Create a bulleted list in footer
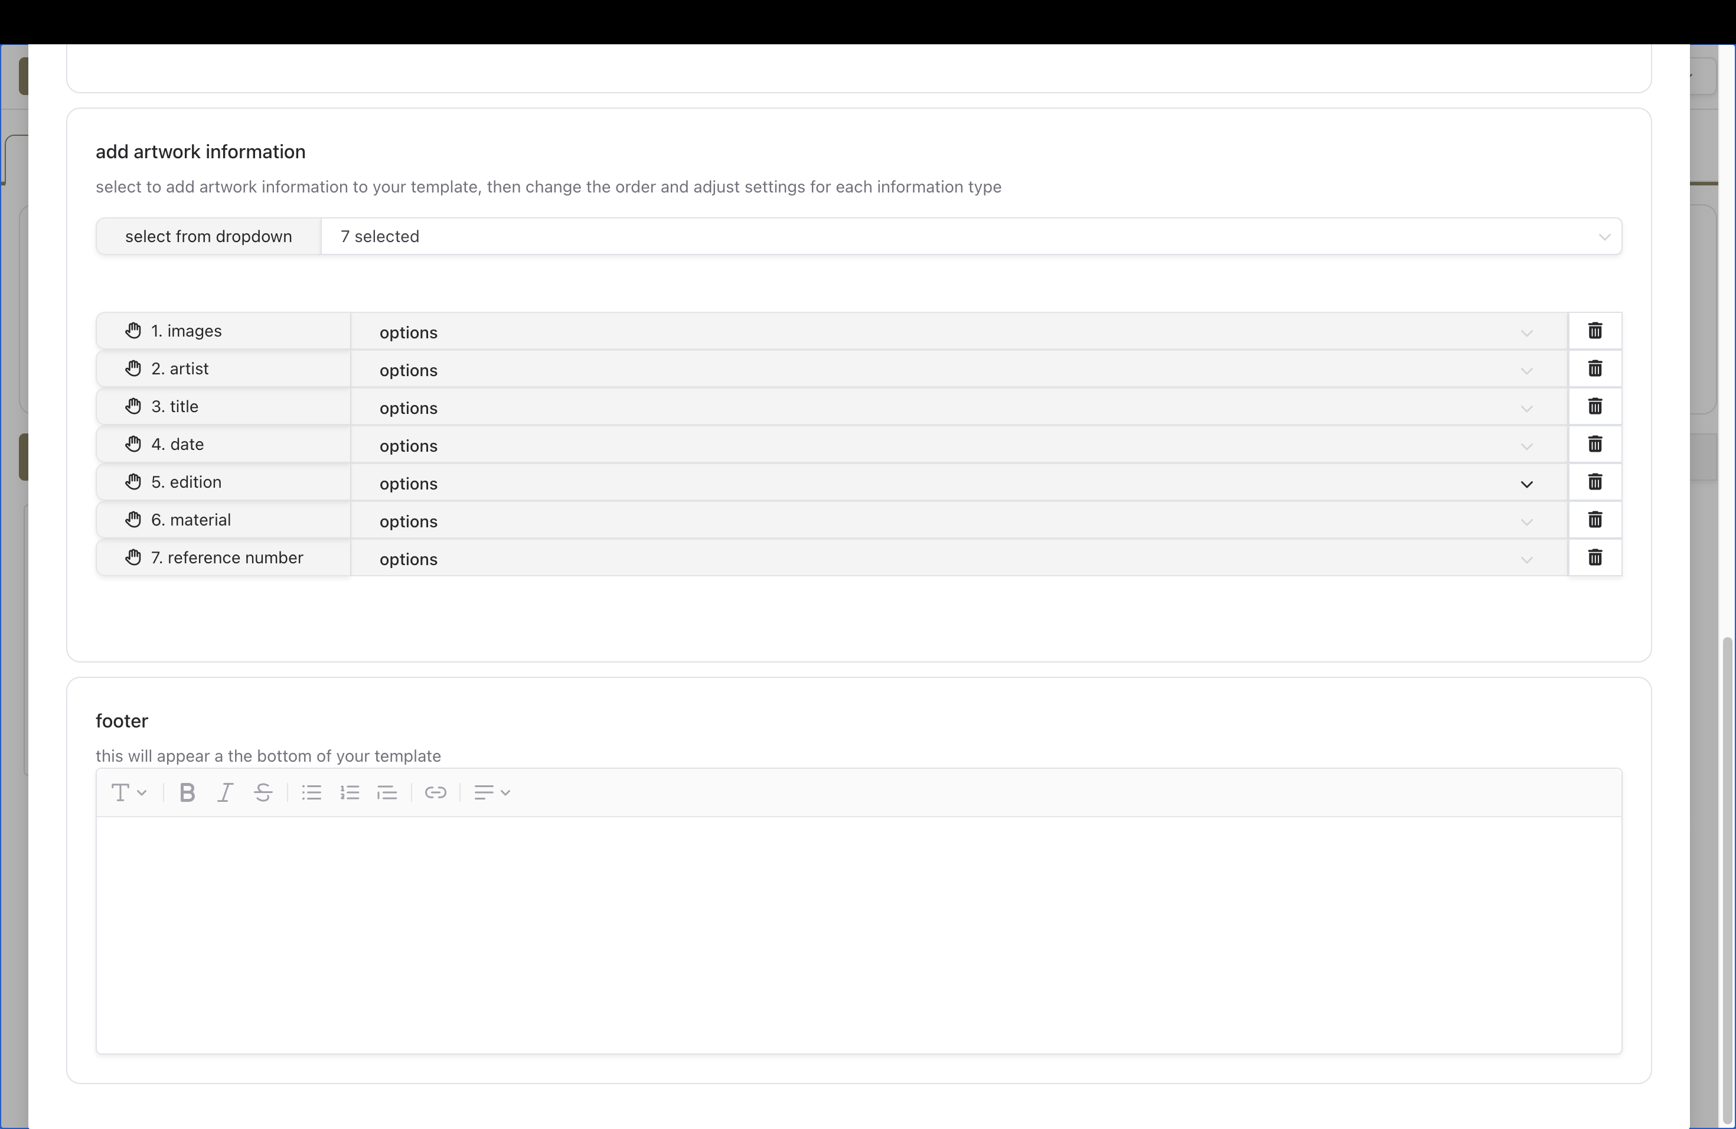The width and height of the screenshot is (1736, 1129). (311, 793)
